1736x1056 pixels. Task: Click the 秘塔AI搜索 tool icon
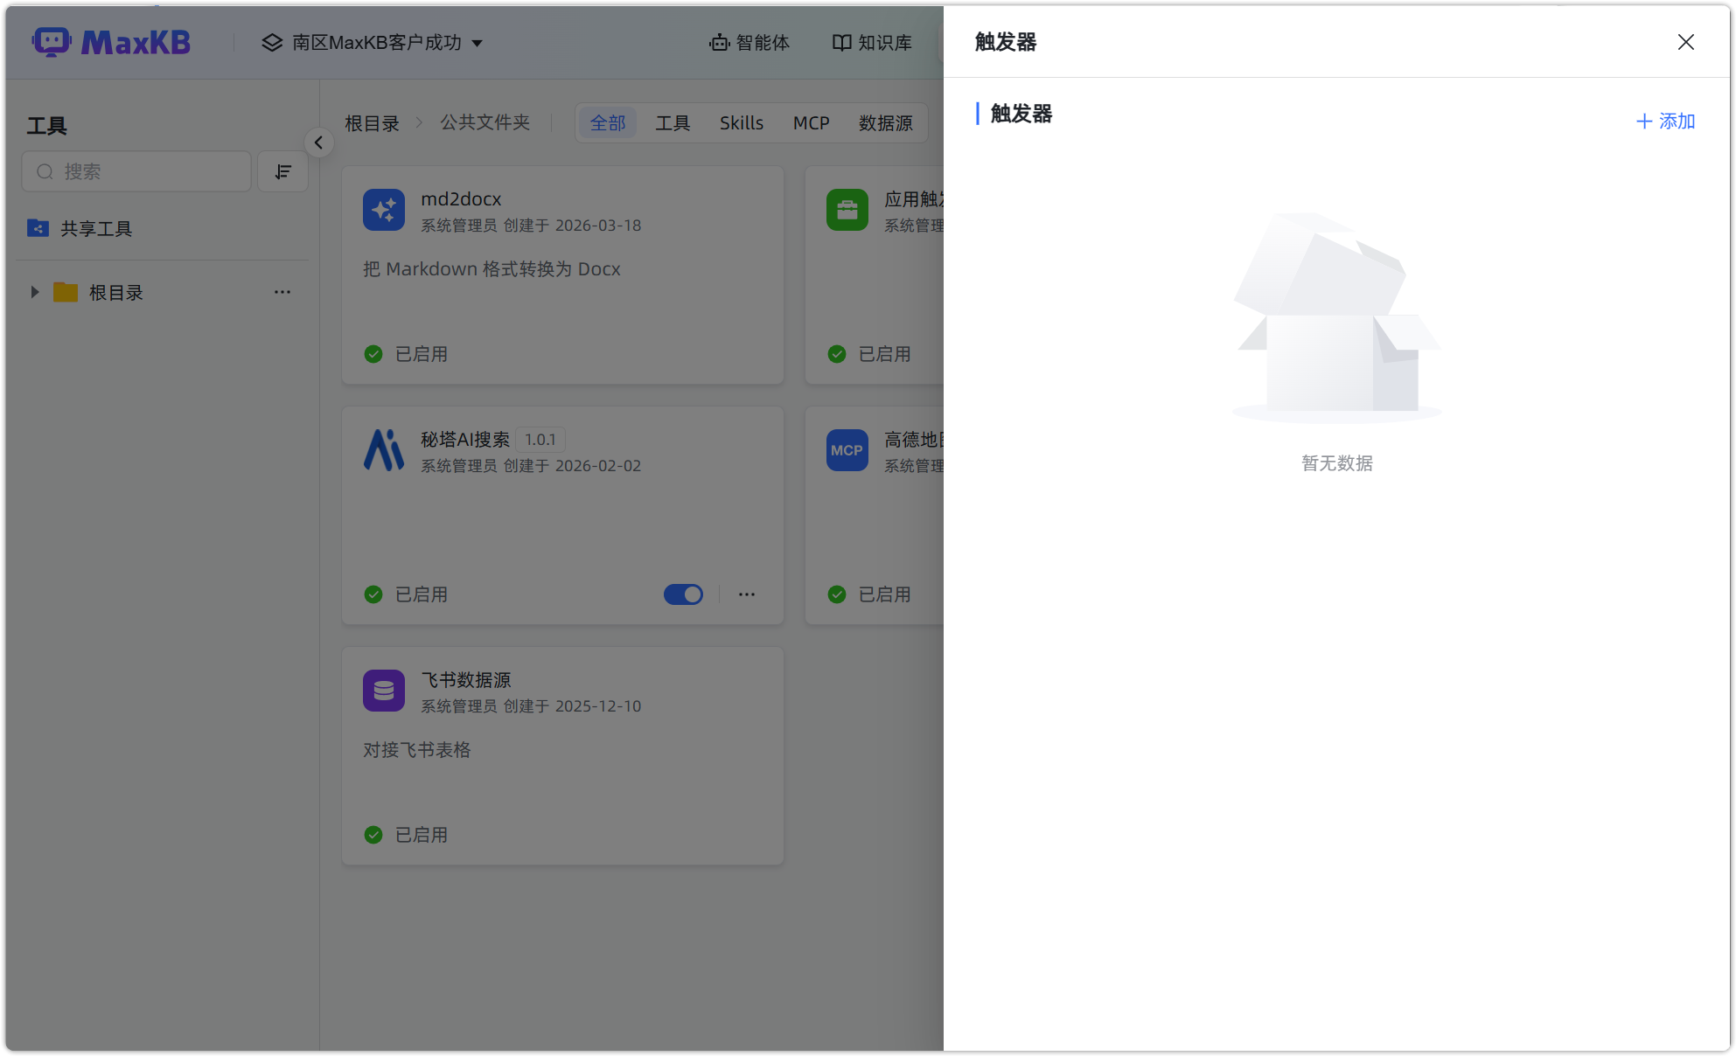tap(384, 450)
